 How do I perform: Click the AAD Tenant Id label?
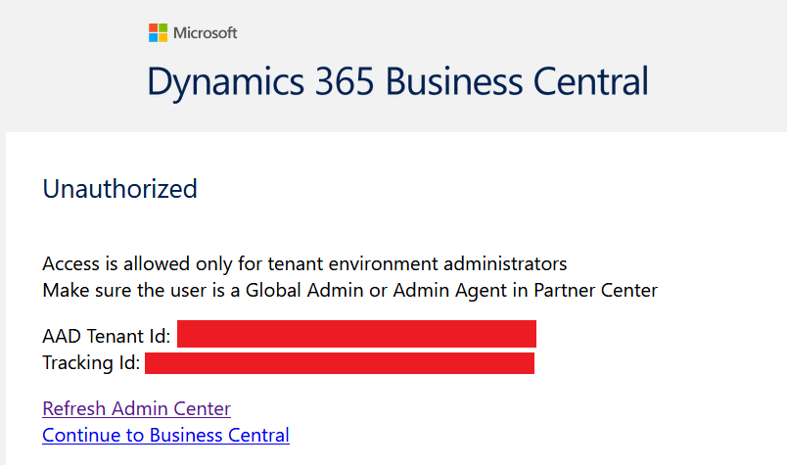(106, 337)
